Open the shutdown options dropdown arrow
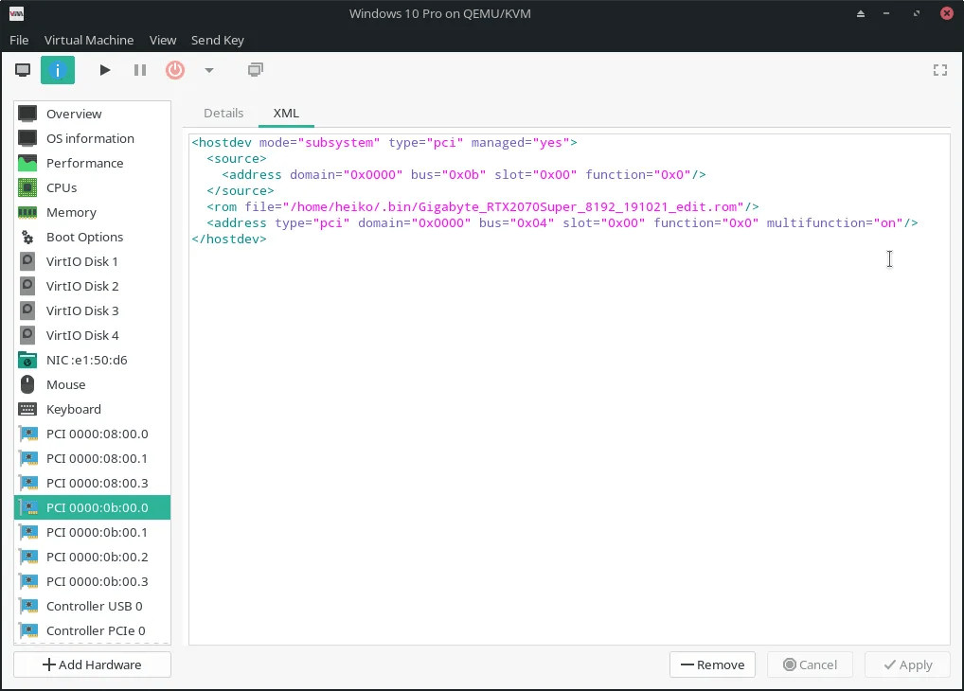 [209, 70]
